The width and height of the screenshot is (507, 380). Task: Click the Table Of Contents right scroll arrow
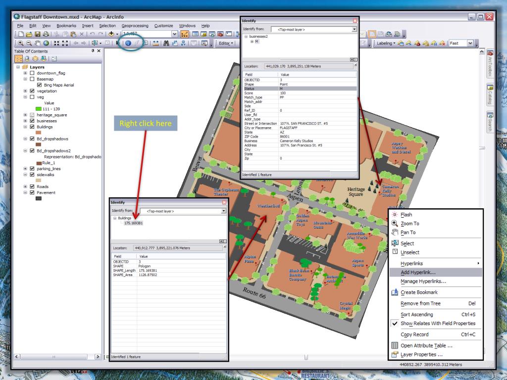98,357
